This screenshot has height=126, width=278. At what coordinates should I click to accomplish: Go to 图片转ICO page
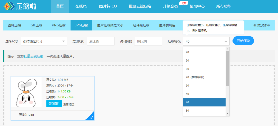click(108, 6)
